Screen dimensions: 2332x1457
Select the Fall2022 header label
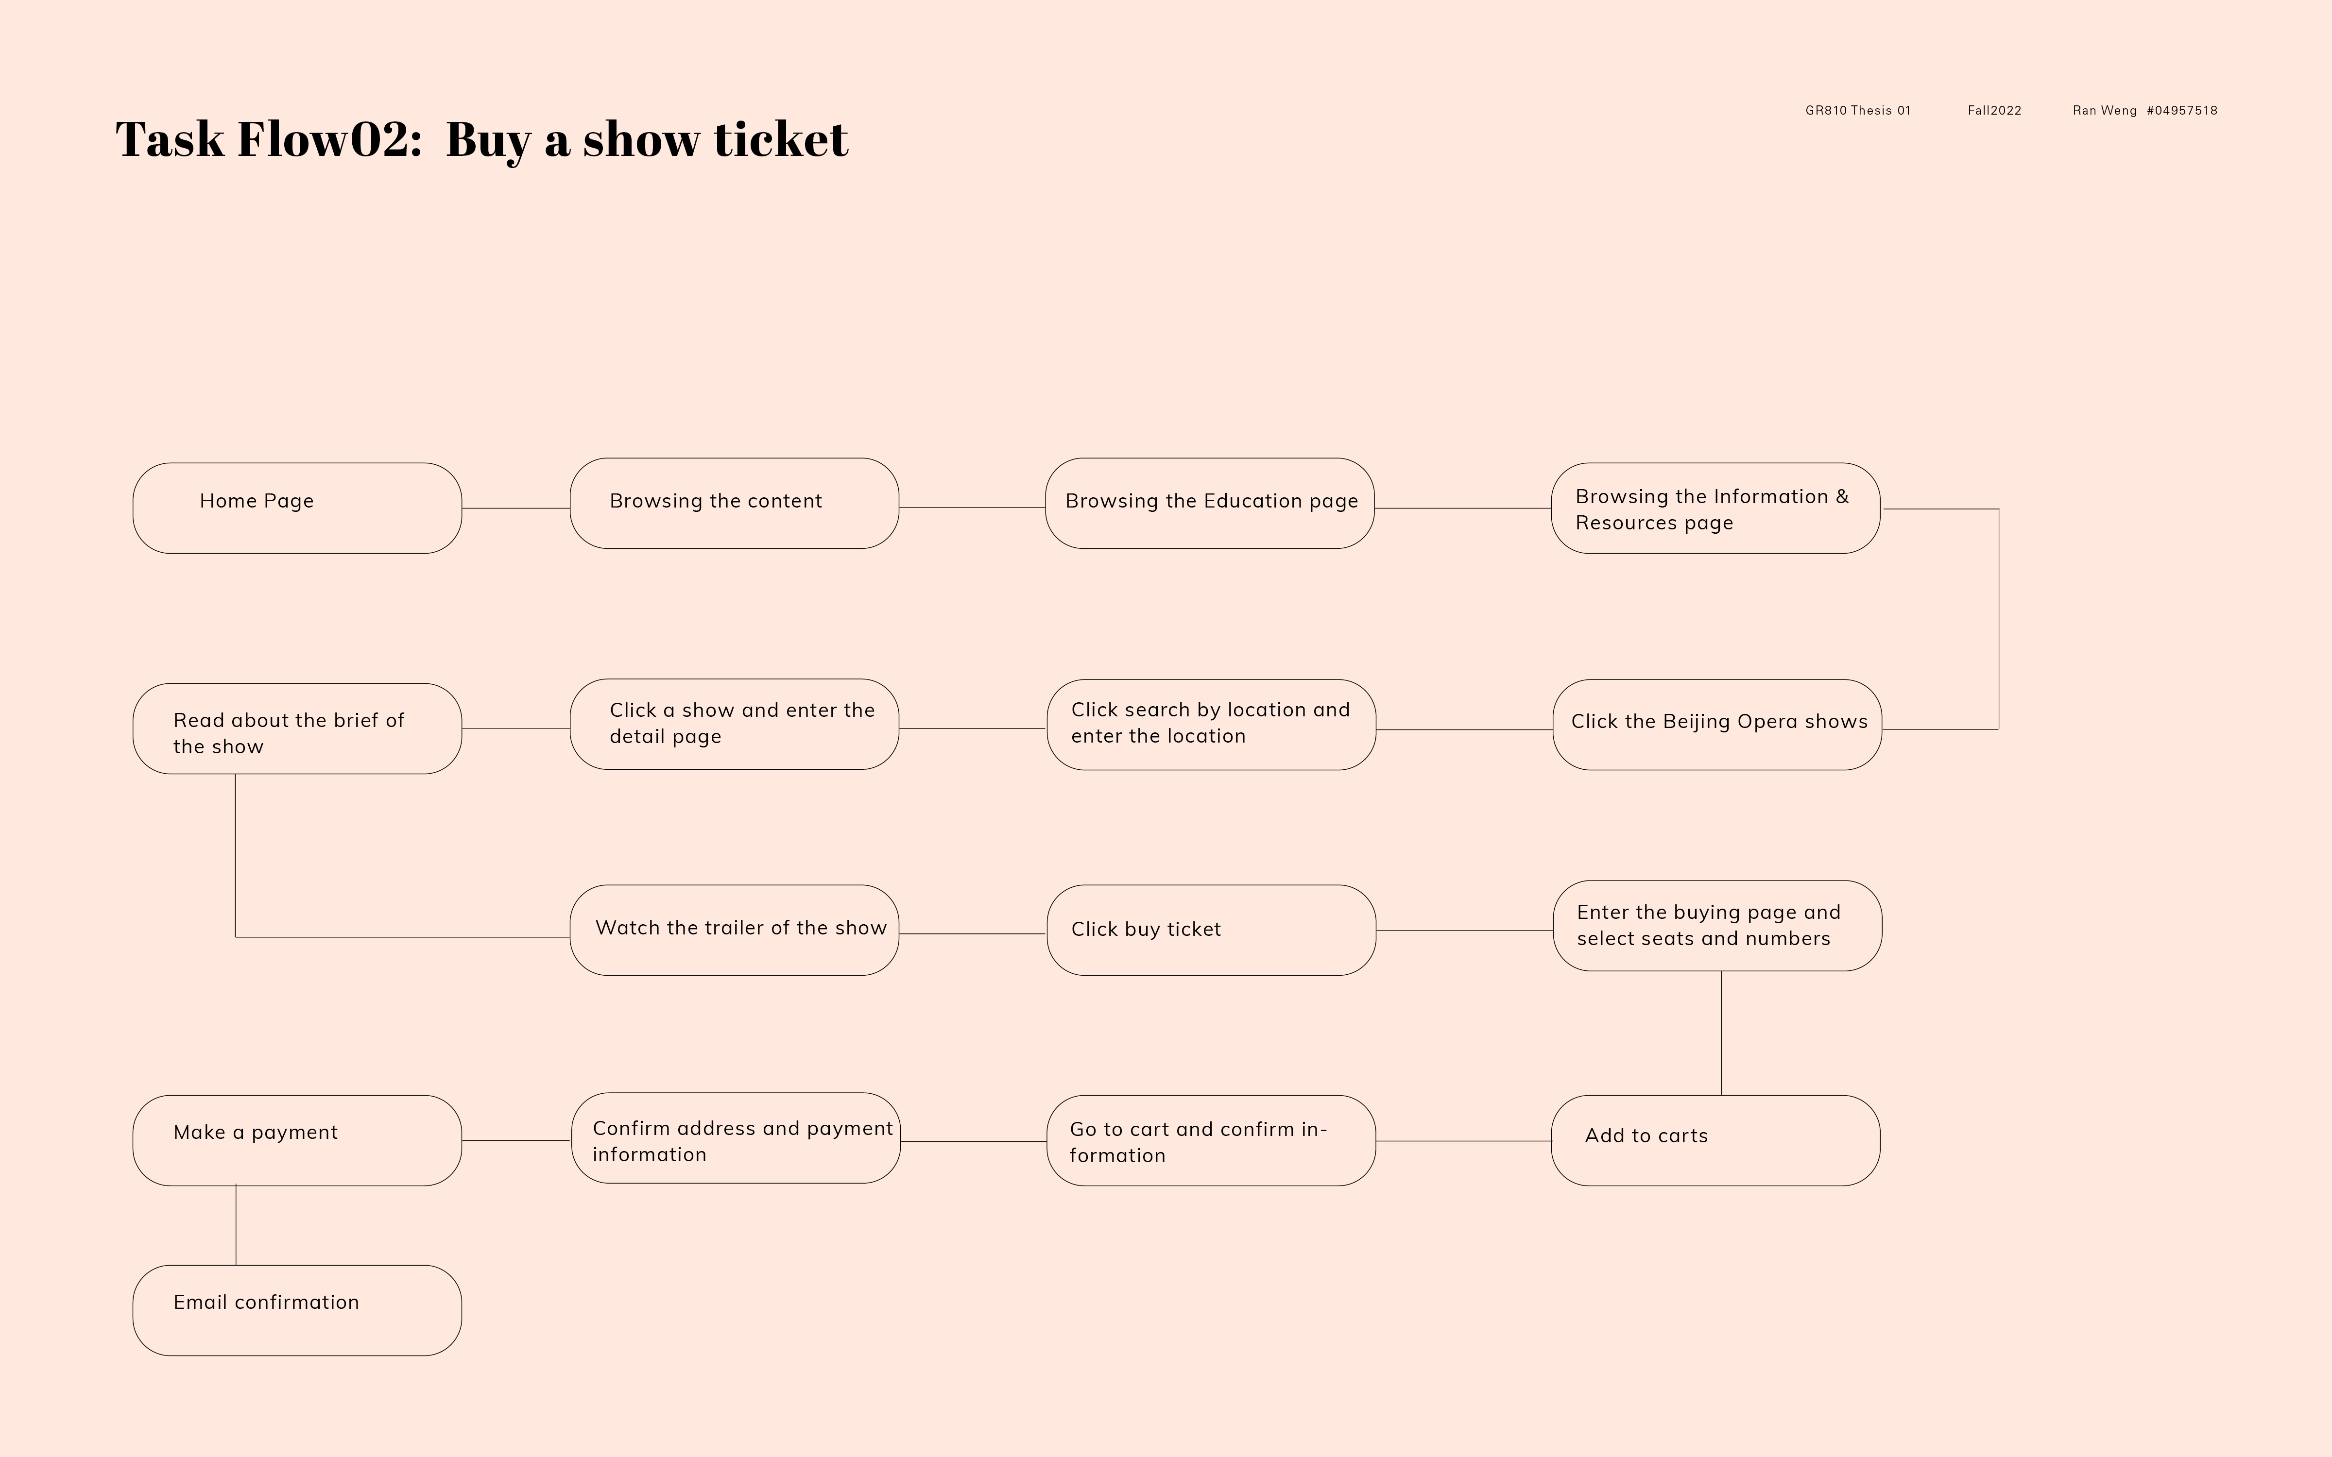pos(1995,111)
